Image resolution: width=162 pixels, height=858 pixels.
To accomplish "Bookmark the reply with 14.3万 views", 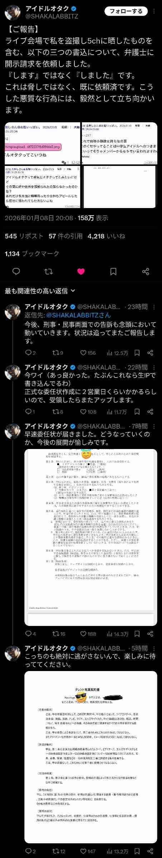I will [x=137, y=634].
